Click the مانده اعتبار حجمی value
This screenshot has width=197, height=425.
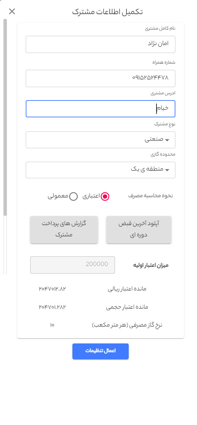tap(52, 307)
